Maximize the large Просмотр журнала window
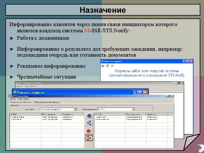Image resolution: width=204 pixels, height=153 pixels. point(140,92)
